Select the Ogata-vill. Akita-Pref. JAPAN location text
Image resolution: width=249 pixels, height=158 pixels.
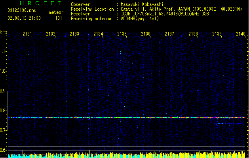tap(181, 9)
